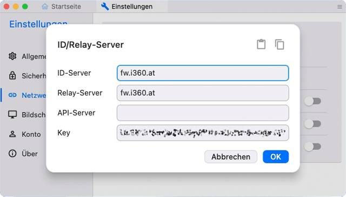Minimize the window with yellow button
The width and height of the screenshot is (346, 197).
16,6
